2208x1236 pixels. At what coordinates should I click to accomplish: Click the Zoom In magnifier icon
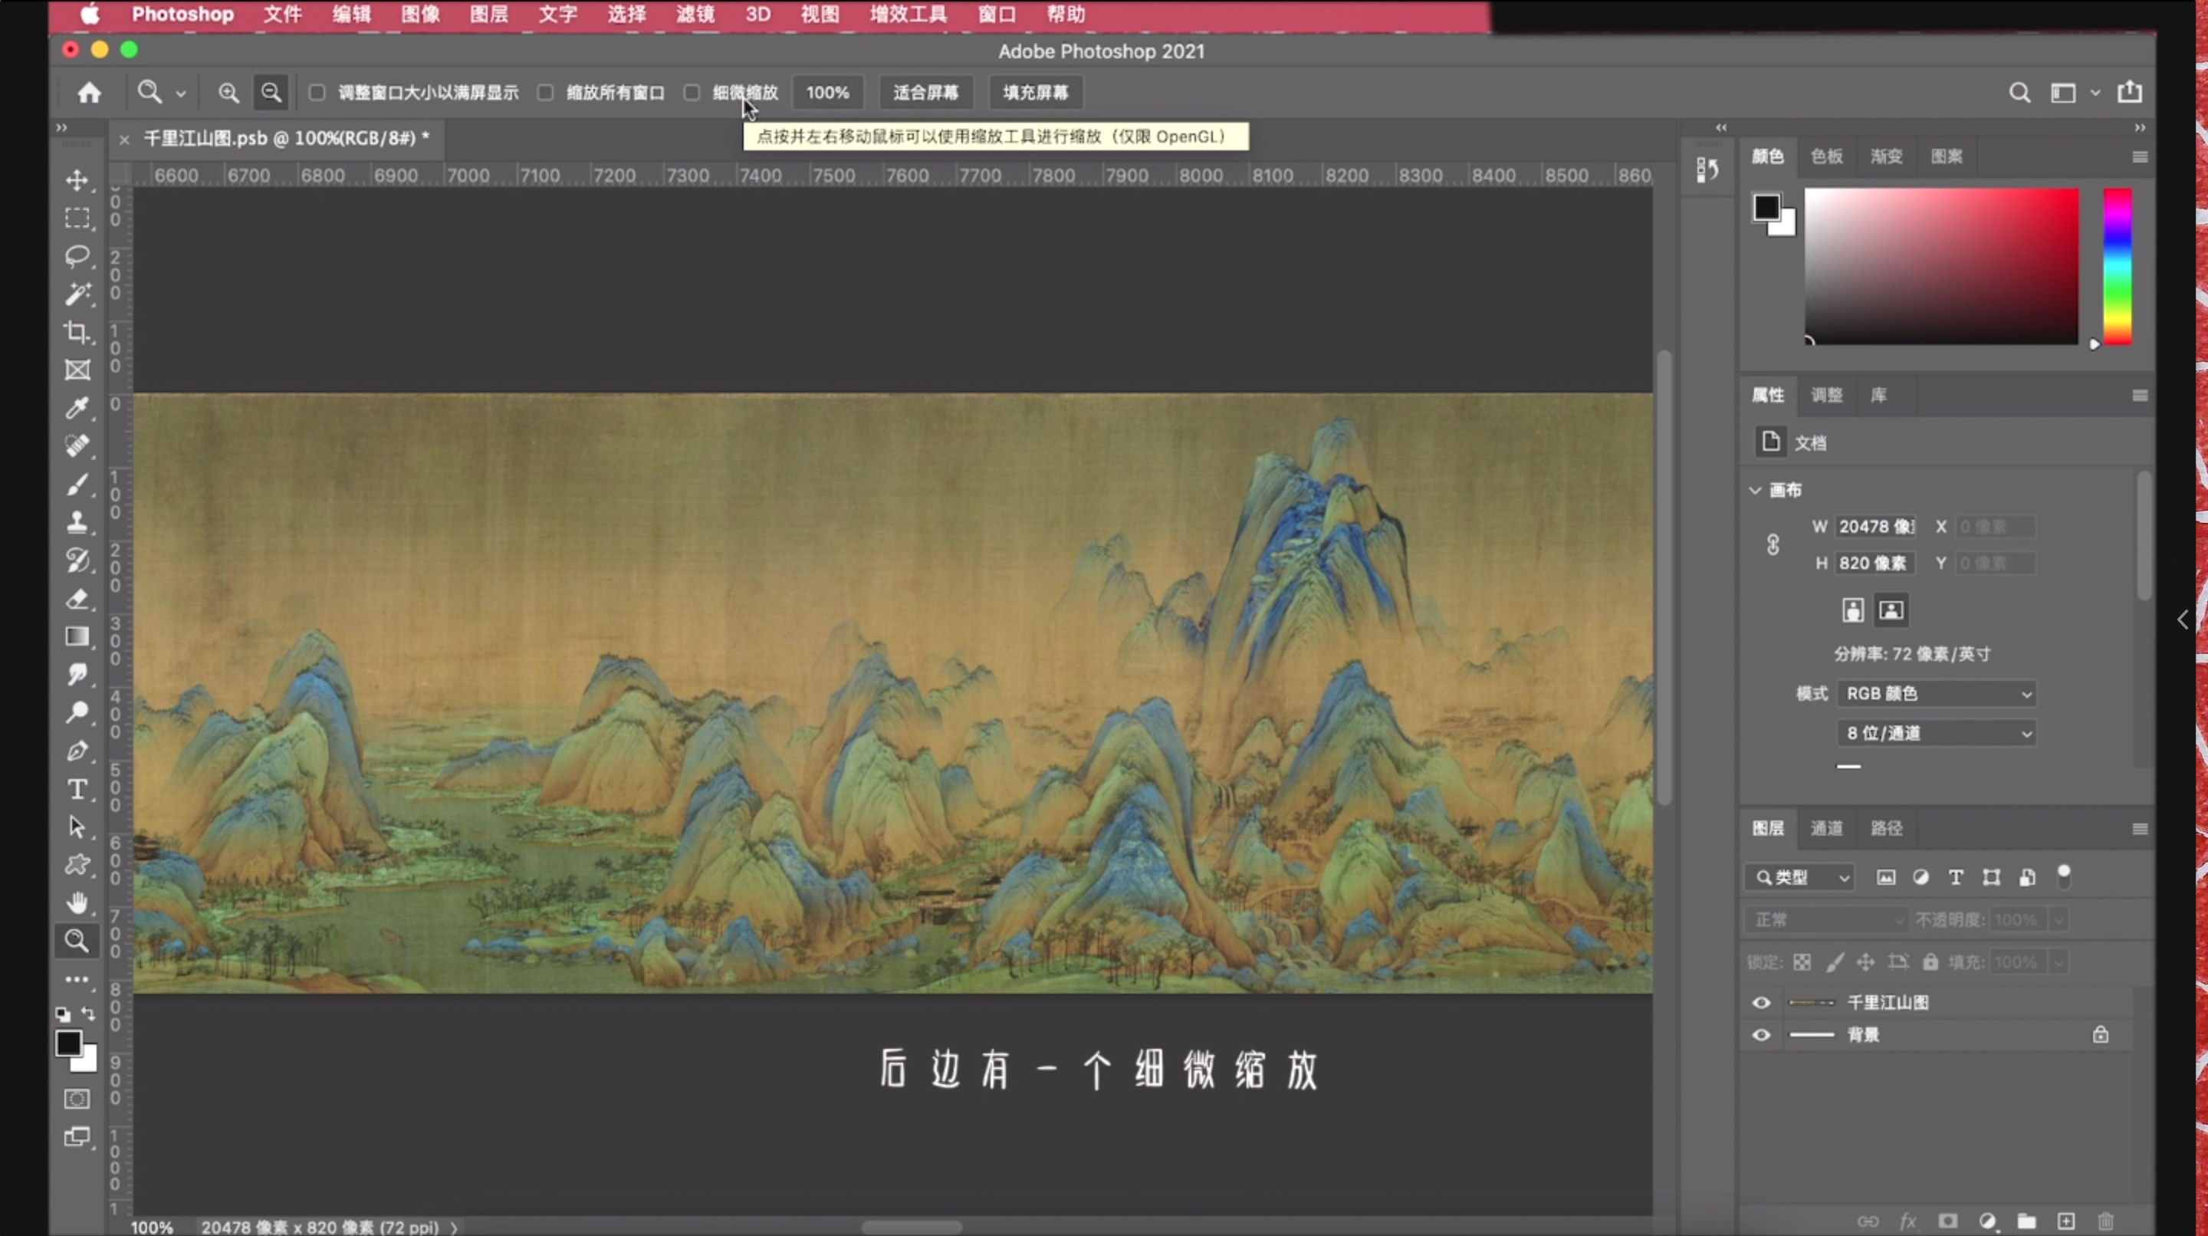(x=228, y=93)
